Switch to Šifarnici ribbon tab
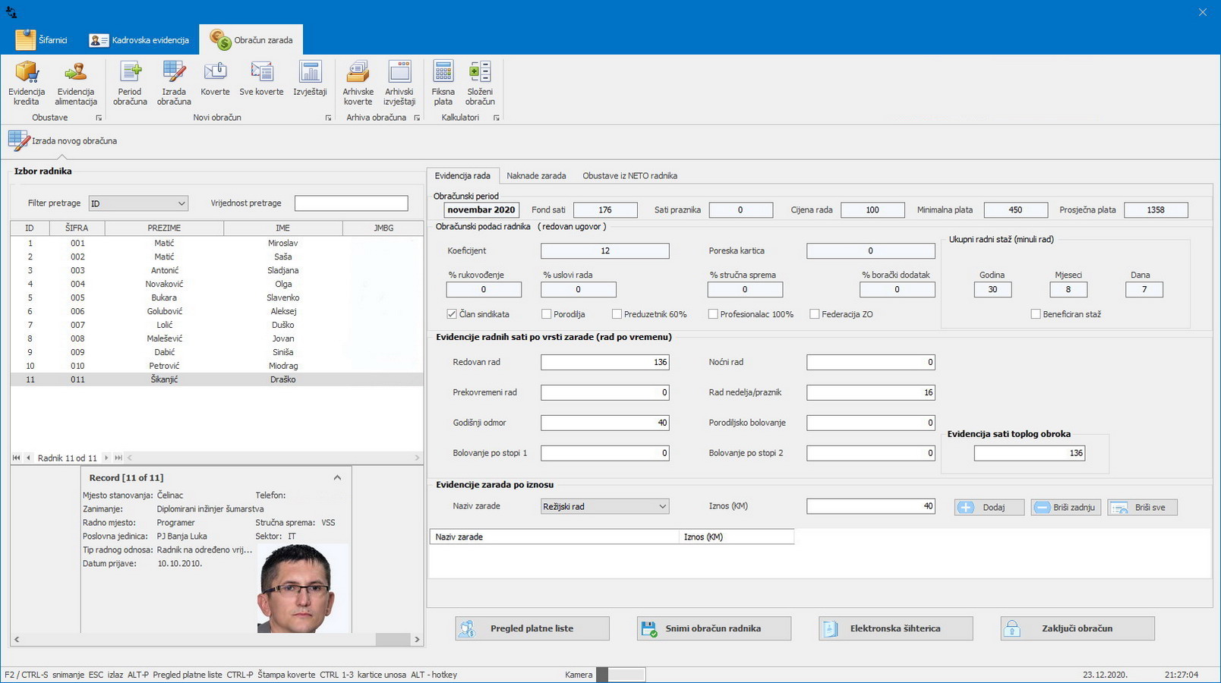Screen dimensions: 1221x683 tap(42, 39)
